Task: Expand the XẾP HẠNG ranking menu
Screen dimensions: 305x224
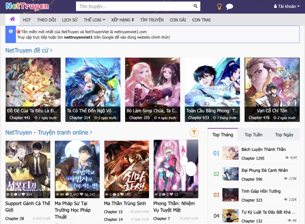Action: click(x=122, y=20)
